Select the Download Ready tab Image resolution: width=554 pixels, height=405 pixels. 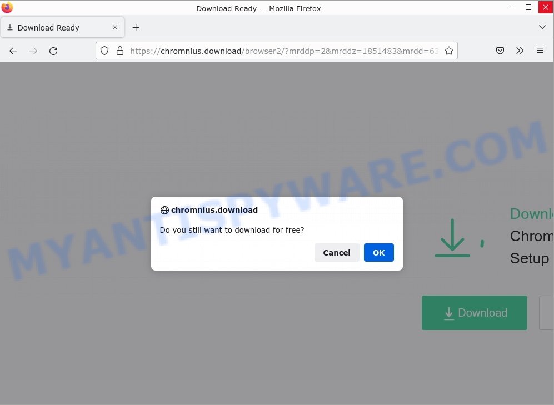coord(63,27)
